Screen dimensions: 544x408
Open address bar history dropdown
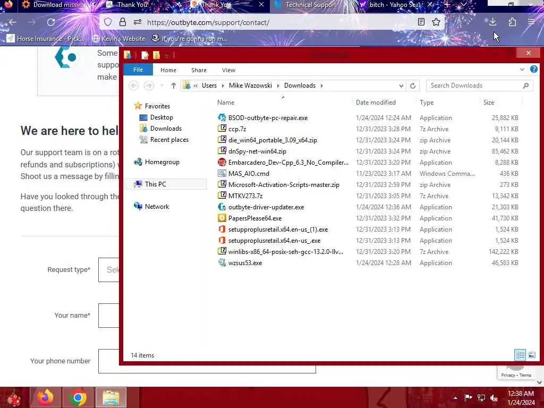coord(402,86)
